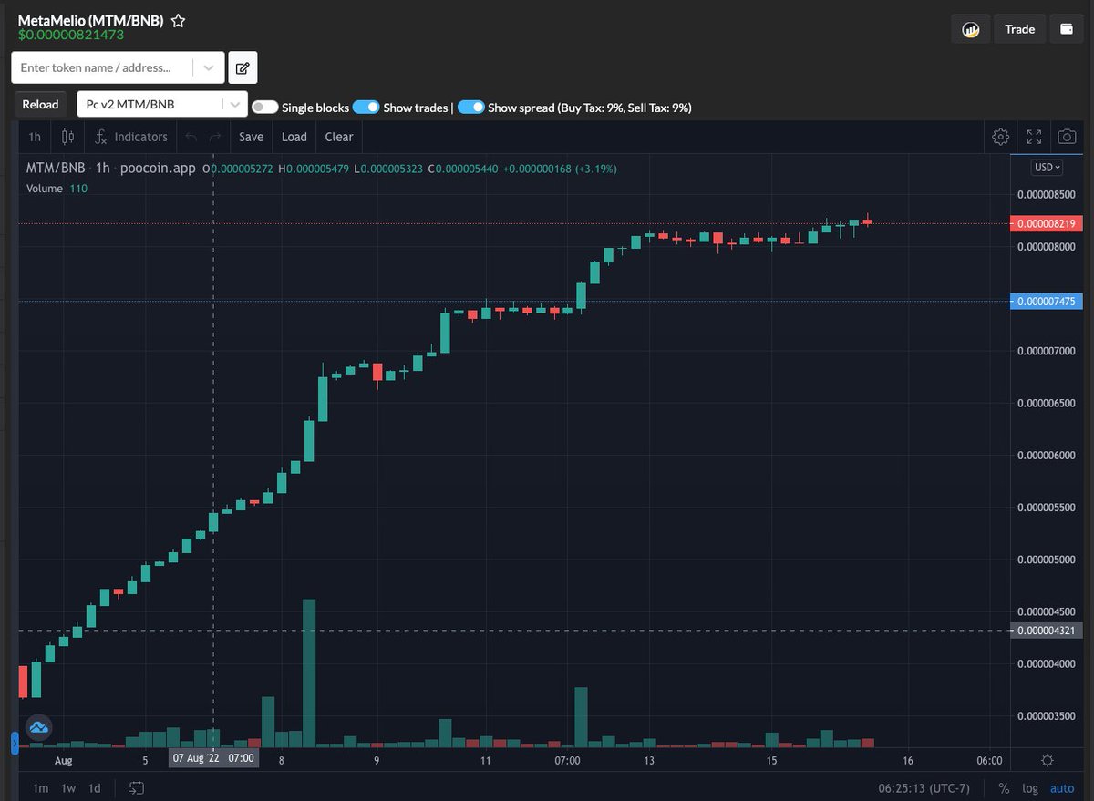
Task: Click Clear in the chart toolbar
Action: 338,137
